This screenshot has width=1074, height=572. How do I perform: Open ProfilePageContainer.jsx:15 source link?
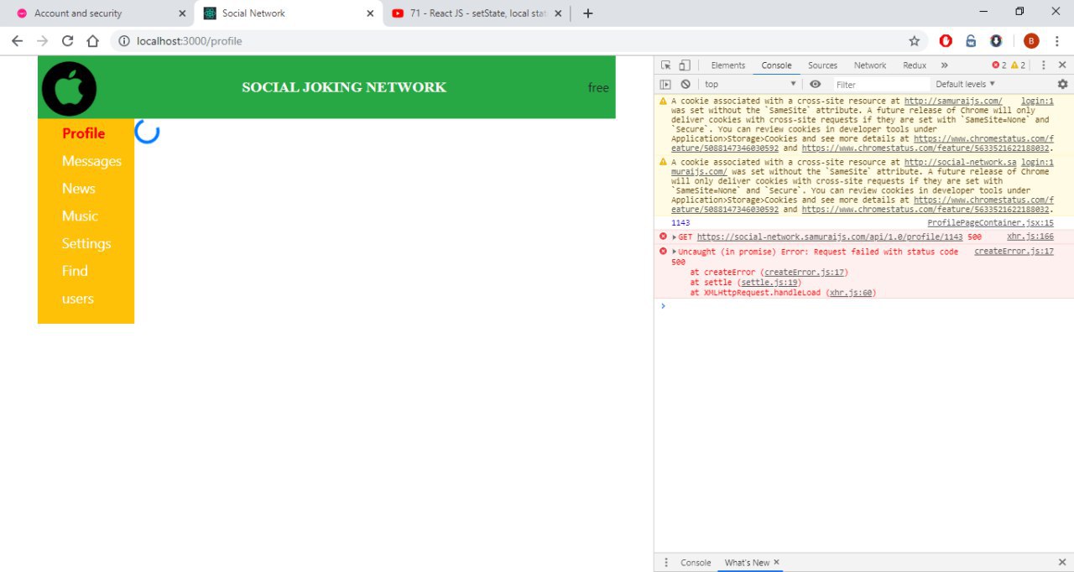[x=990, y=223]
